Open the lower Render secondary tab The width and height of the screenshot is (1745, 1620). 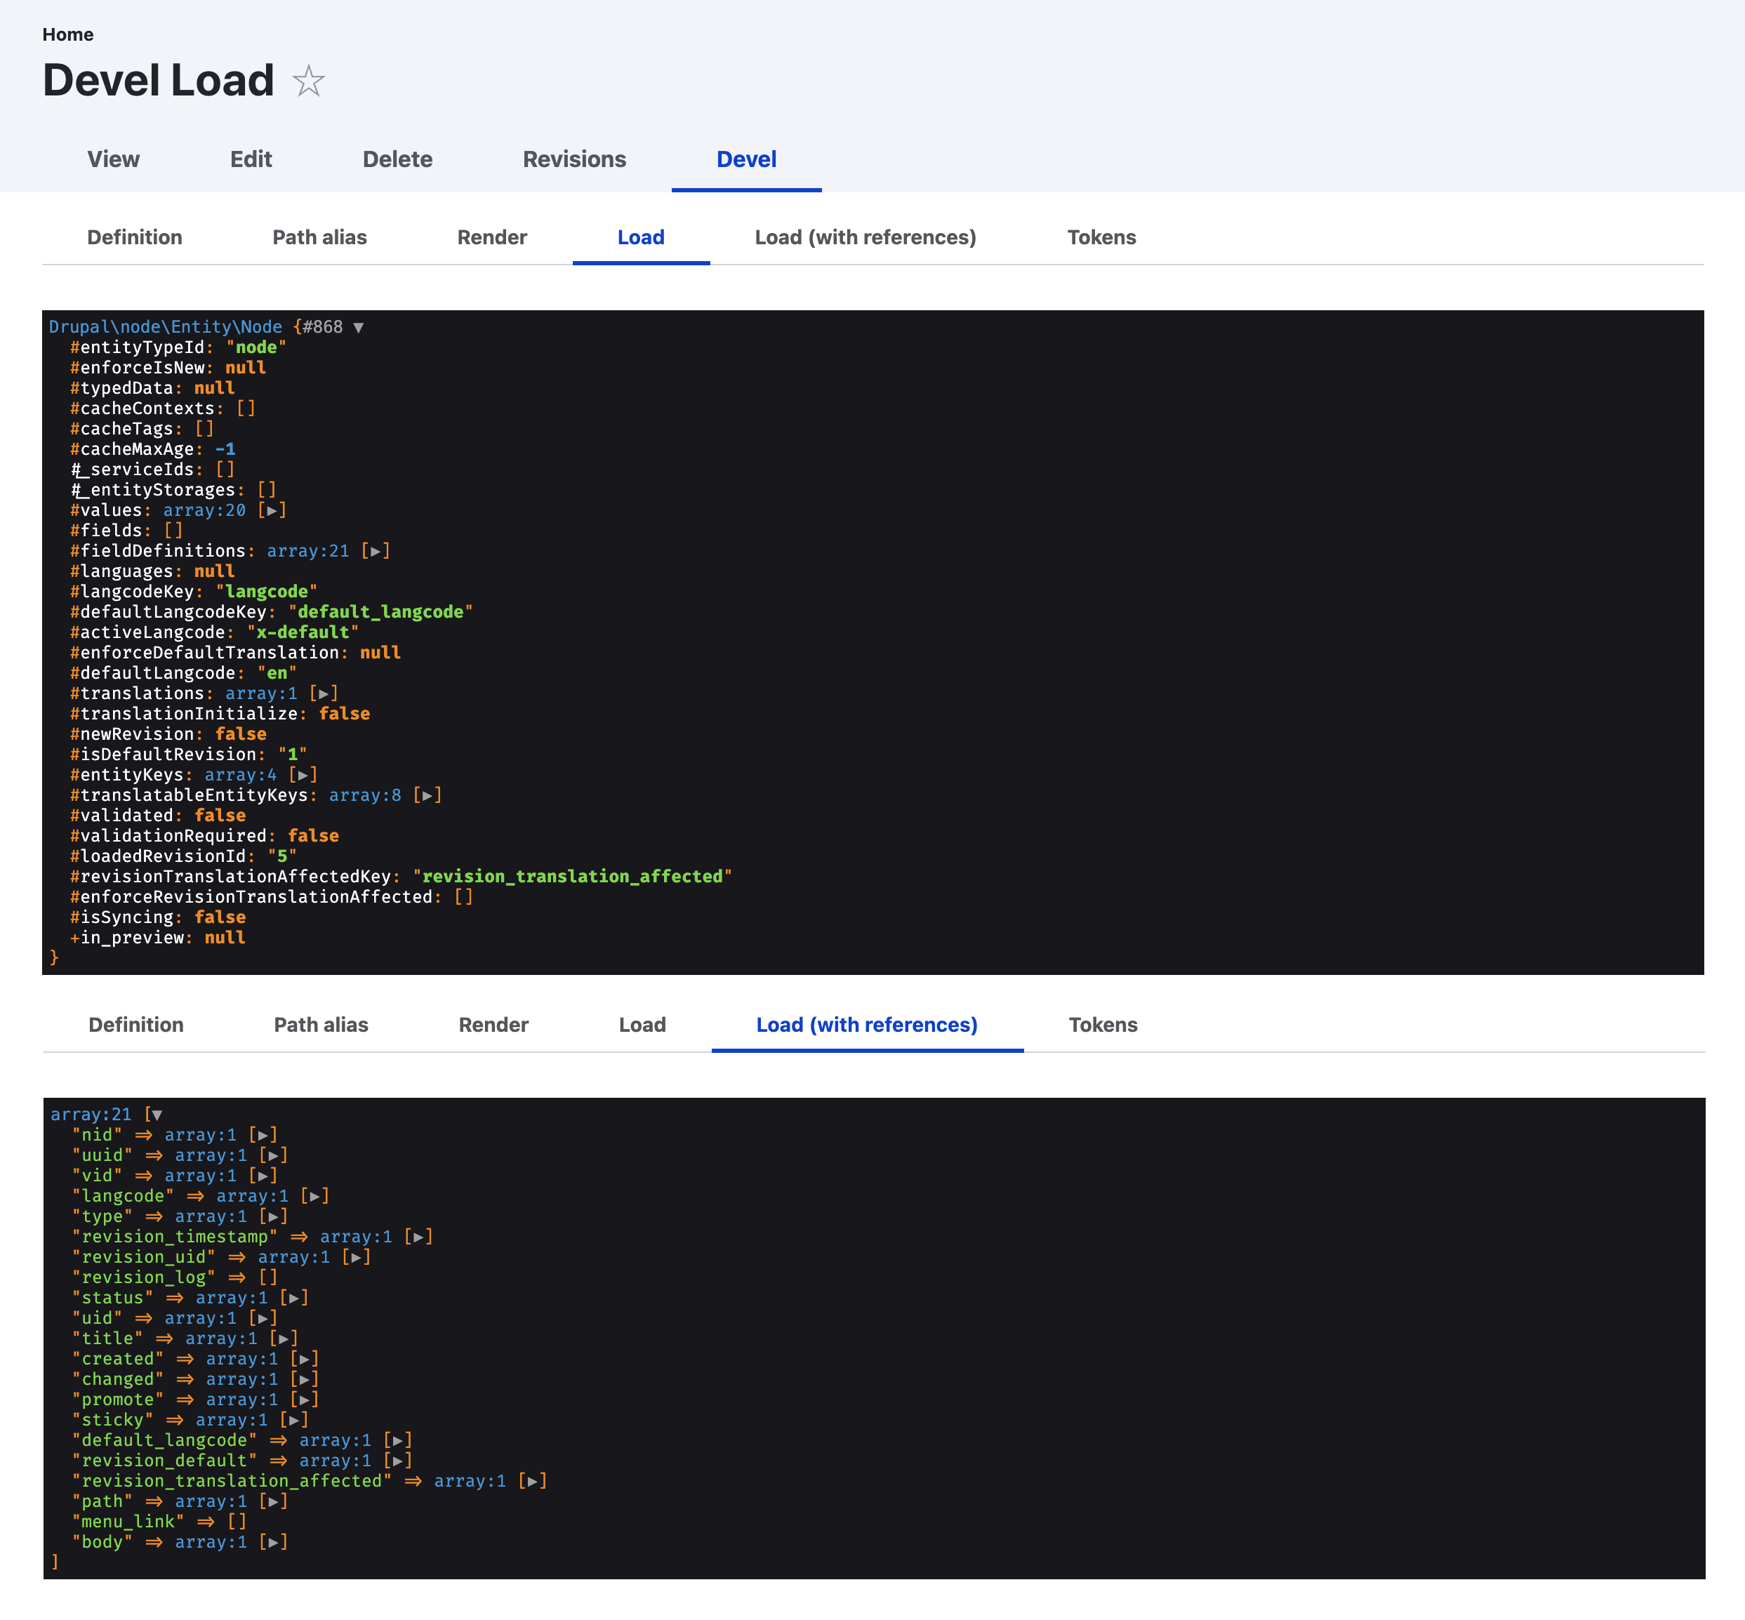click(x=493, y=1025)
